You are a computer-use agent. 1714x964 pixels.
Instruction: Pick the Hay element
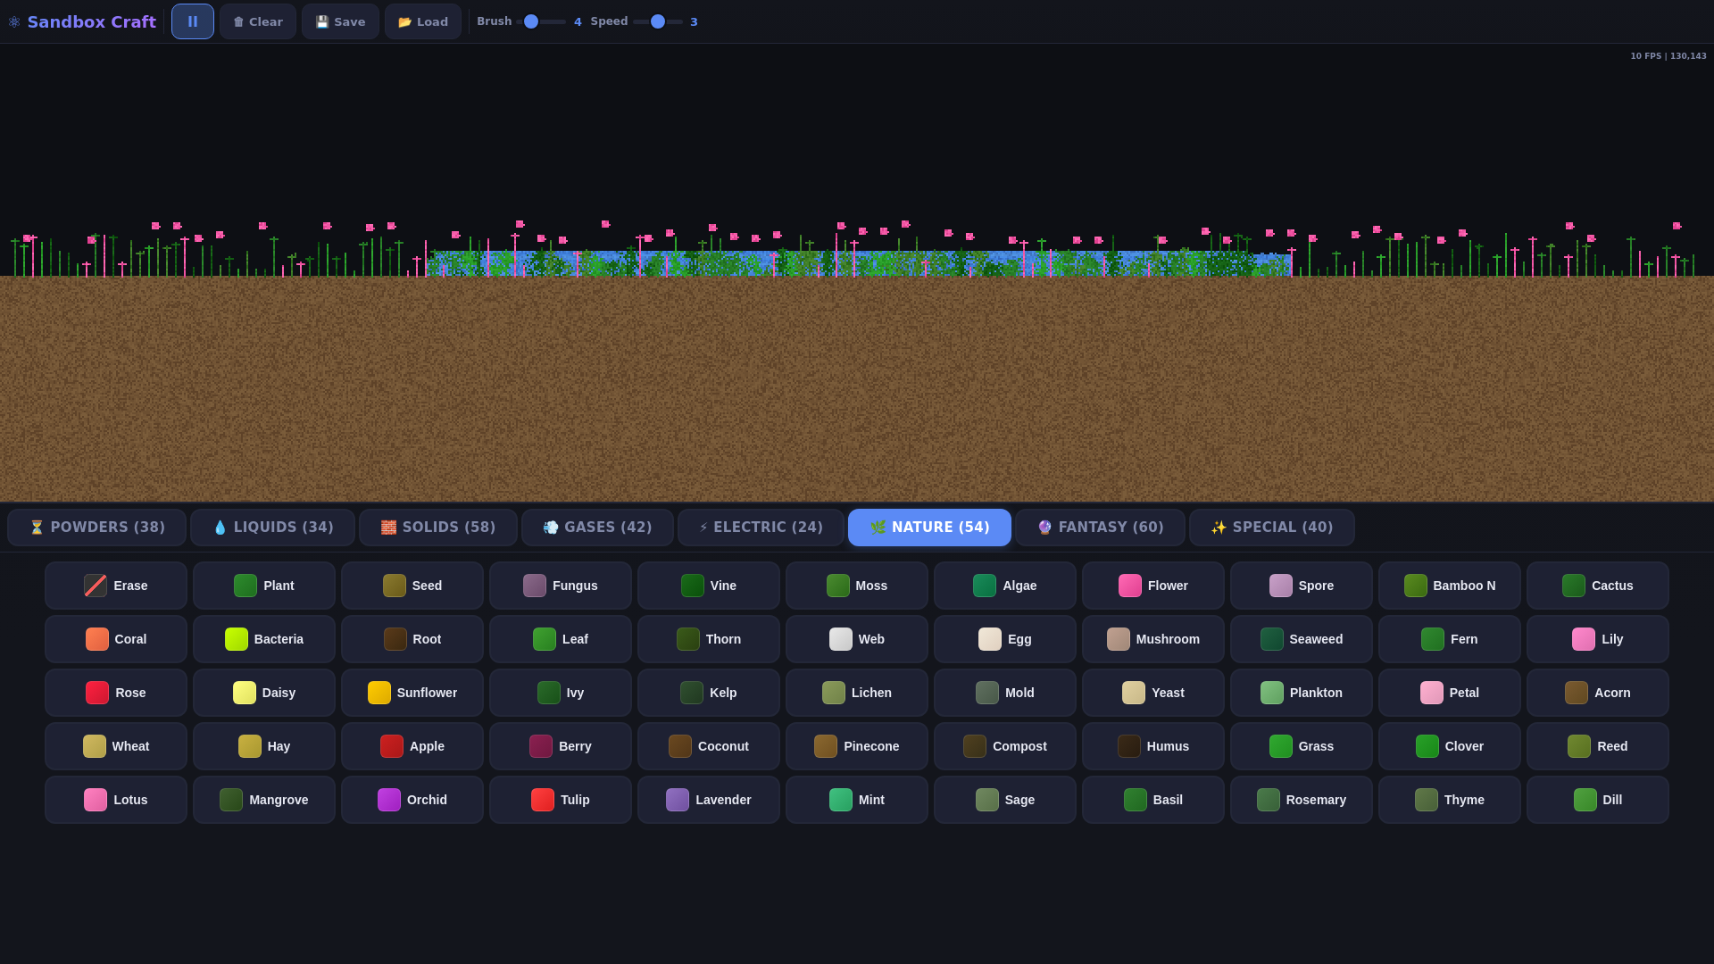pos(264,746)
